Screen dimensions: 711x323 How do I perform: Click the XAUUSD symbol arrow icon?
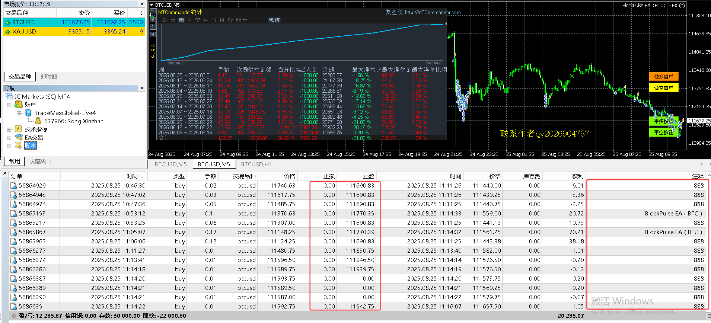click(x=7, y=32)
